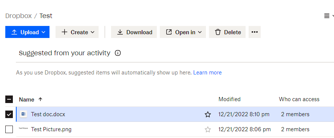The width and height of the screenshot is (334, 138).
Task: Open the three-dot more actions menu
Action: [255, 32]
